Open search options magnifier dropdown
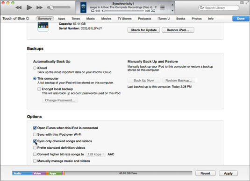Viewport: 250px width, 181px height. point(202,7)
